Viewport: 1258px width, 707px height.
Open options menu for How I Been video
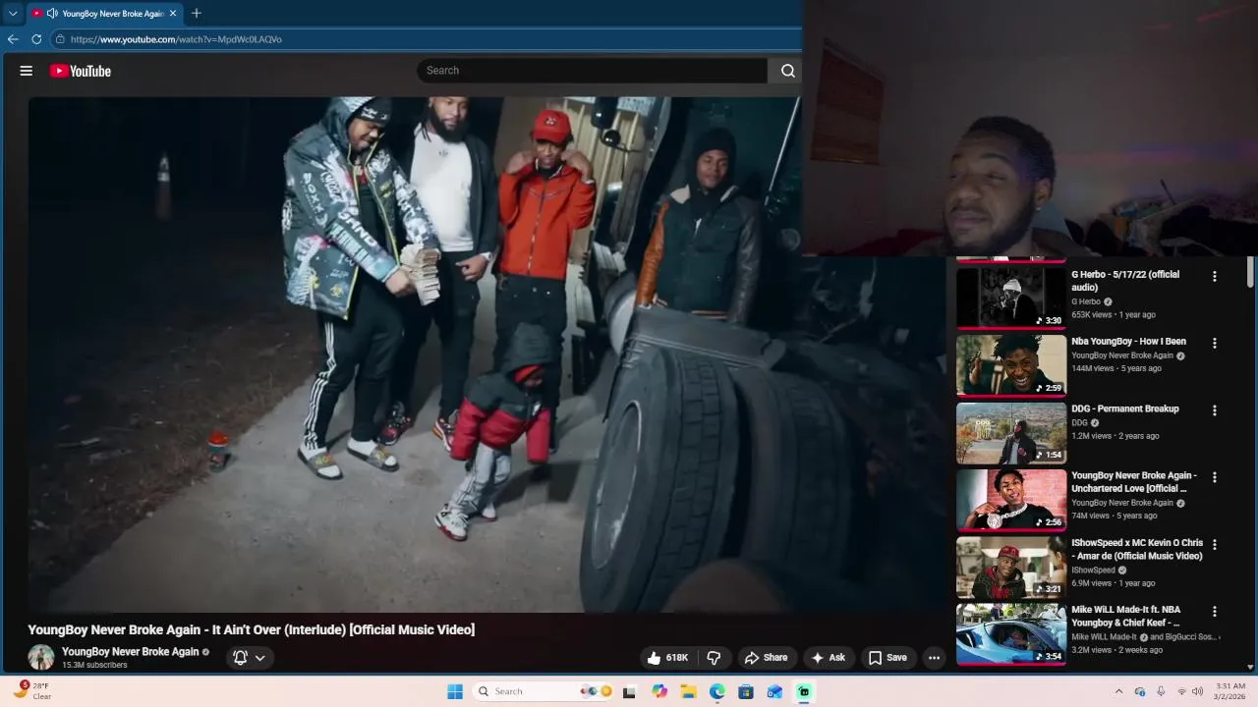click(x=1215, y=344)
